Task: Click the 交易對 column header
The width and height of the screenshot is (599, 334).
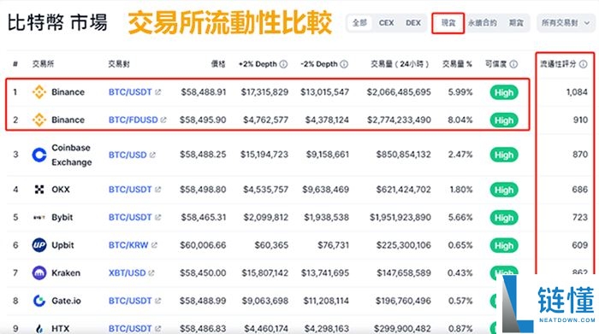Action: click(x=119, y=64)
